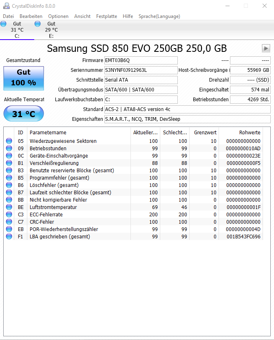Click status icon for ECC-Fehlerrate
274x340 pixels.
tap(9, 215)
